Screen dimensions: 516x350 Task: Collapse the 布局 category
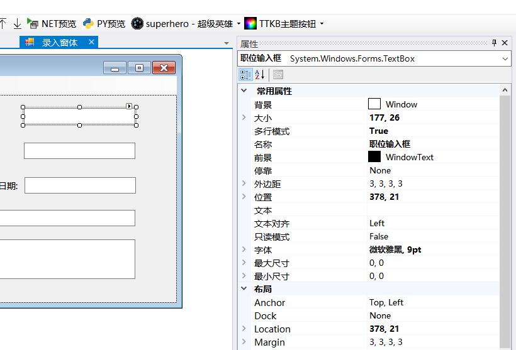(244, 288)
